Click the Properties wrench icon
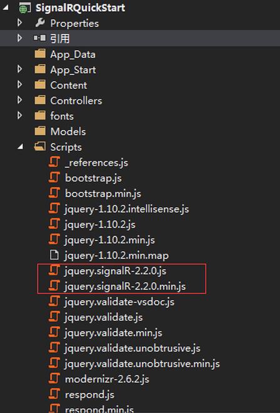 [40, 23]
